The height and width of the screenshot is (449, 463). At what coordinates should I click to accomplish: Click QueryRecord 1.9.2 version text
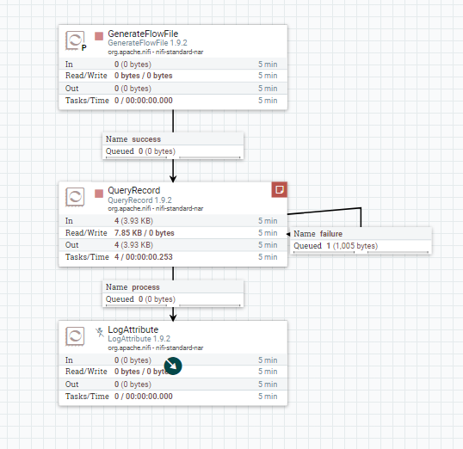pos(139,200)
